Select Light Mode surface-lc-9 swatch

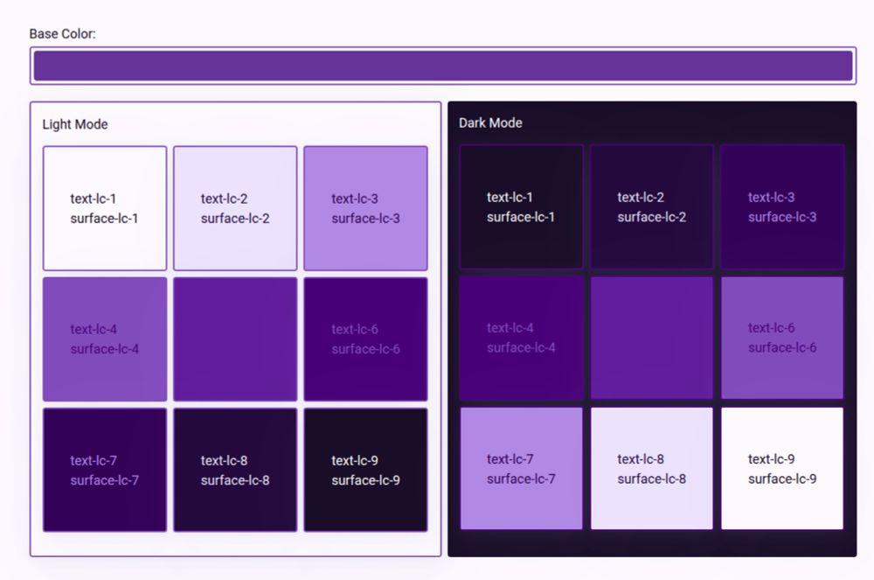pyautogui.click(x=365, y=470)
